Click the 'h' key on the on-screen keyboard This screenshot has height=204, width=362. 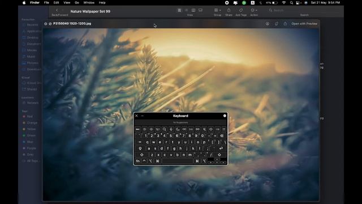(180, 148)
